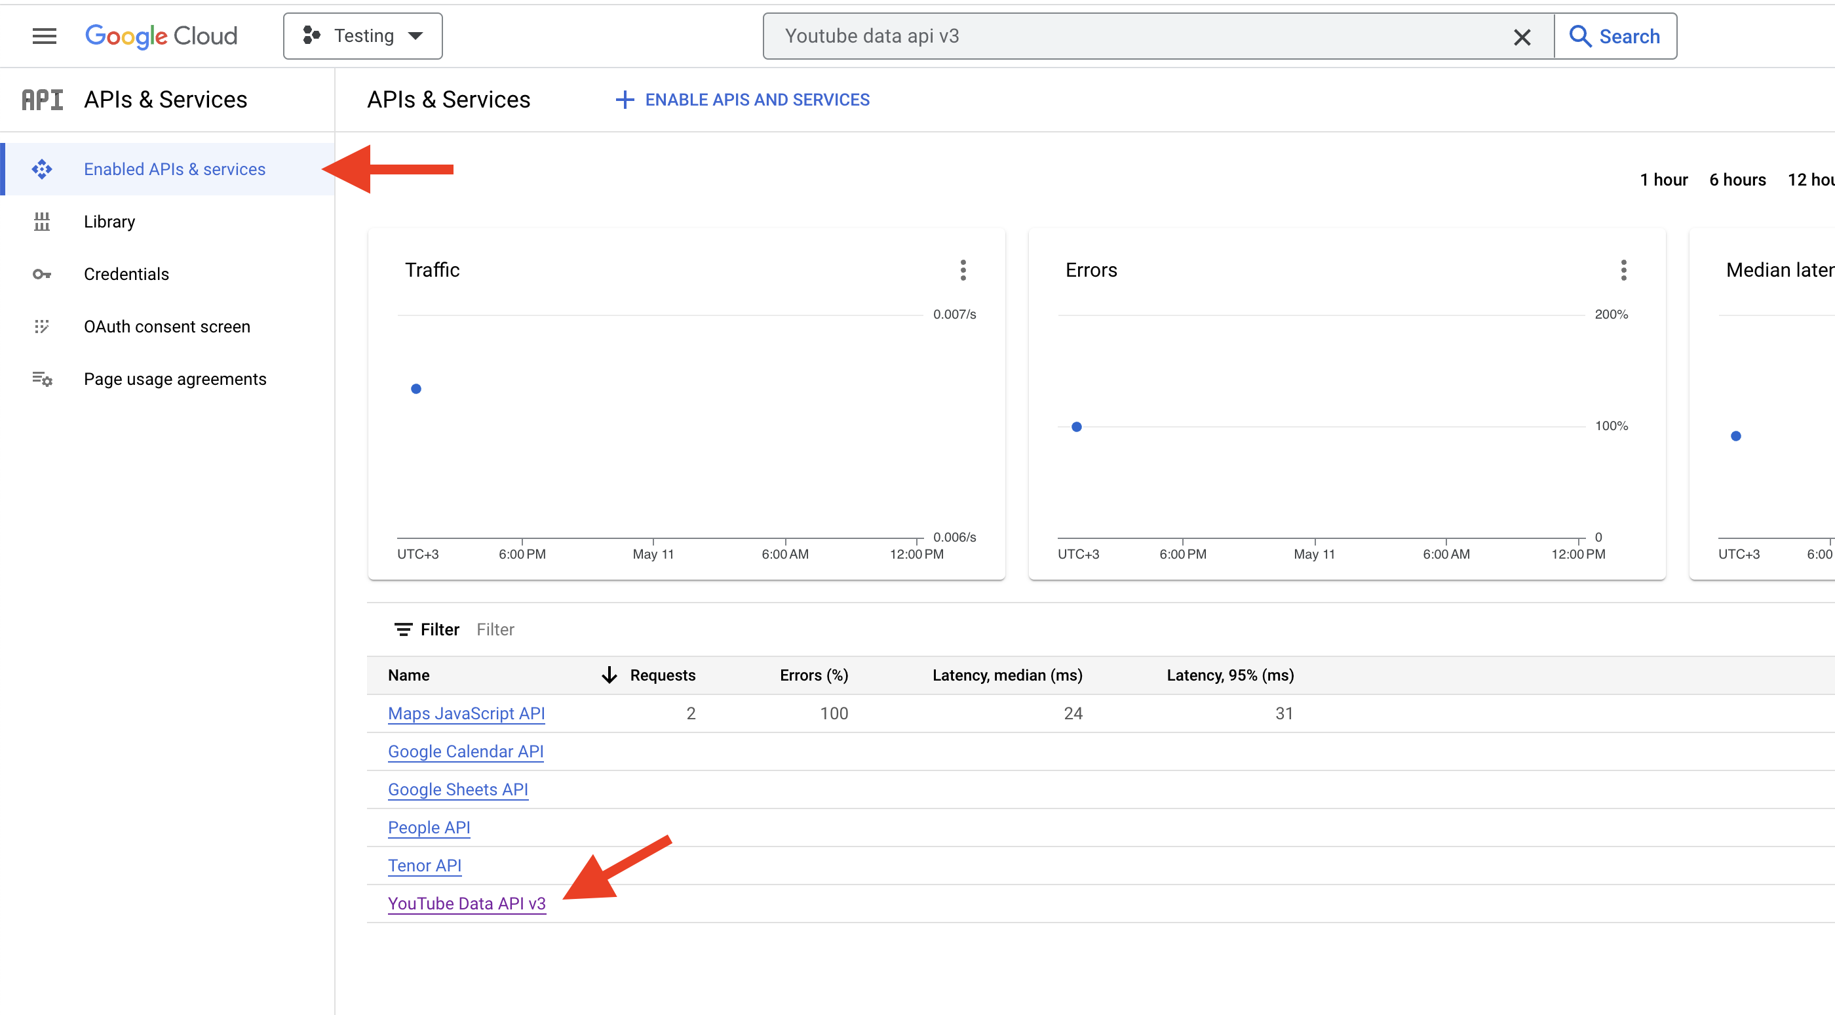Viewport: 1835px width, 1015px height.
Task: Click the Errors chart title
Action: click(x=1091, y=270)
